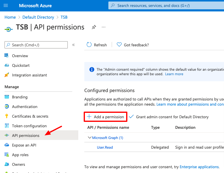The width and height of the screenshot is (224, 173).
Task: Click the Refresh circular arrow icon
Action: [89, 45]
